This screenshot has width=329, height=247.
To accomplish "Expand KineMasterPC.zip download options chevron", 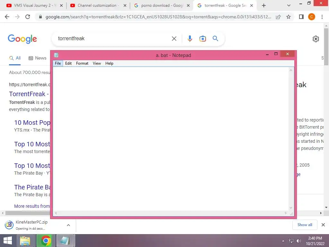I will (x=68, y=225).
